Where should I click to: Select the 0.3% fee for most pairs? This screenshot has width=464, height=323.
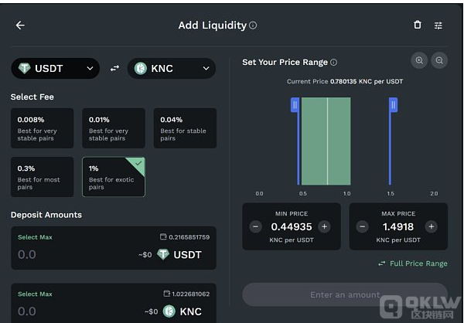pos(42,177)
